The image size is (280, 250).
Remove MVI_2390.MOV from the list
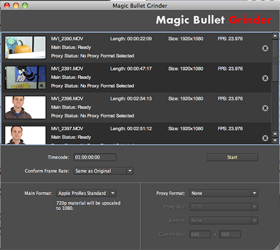point(265,48)
